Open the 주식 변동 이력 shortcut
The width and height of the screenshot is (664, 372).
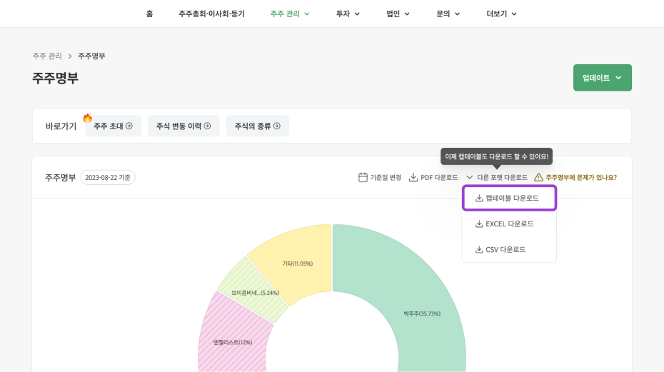pyautogui.click(x=183, y=126)
